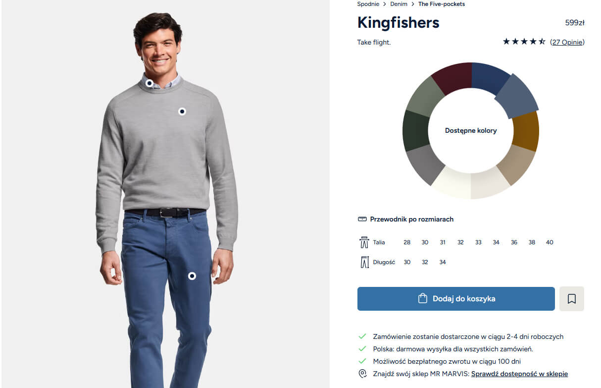Open the 27 Opinie reviews link

coord(567,42)
